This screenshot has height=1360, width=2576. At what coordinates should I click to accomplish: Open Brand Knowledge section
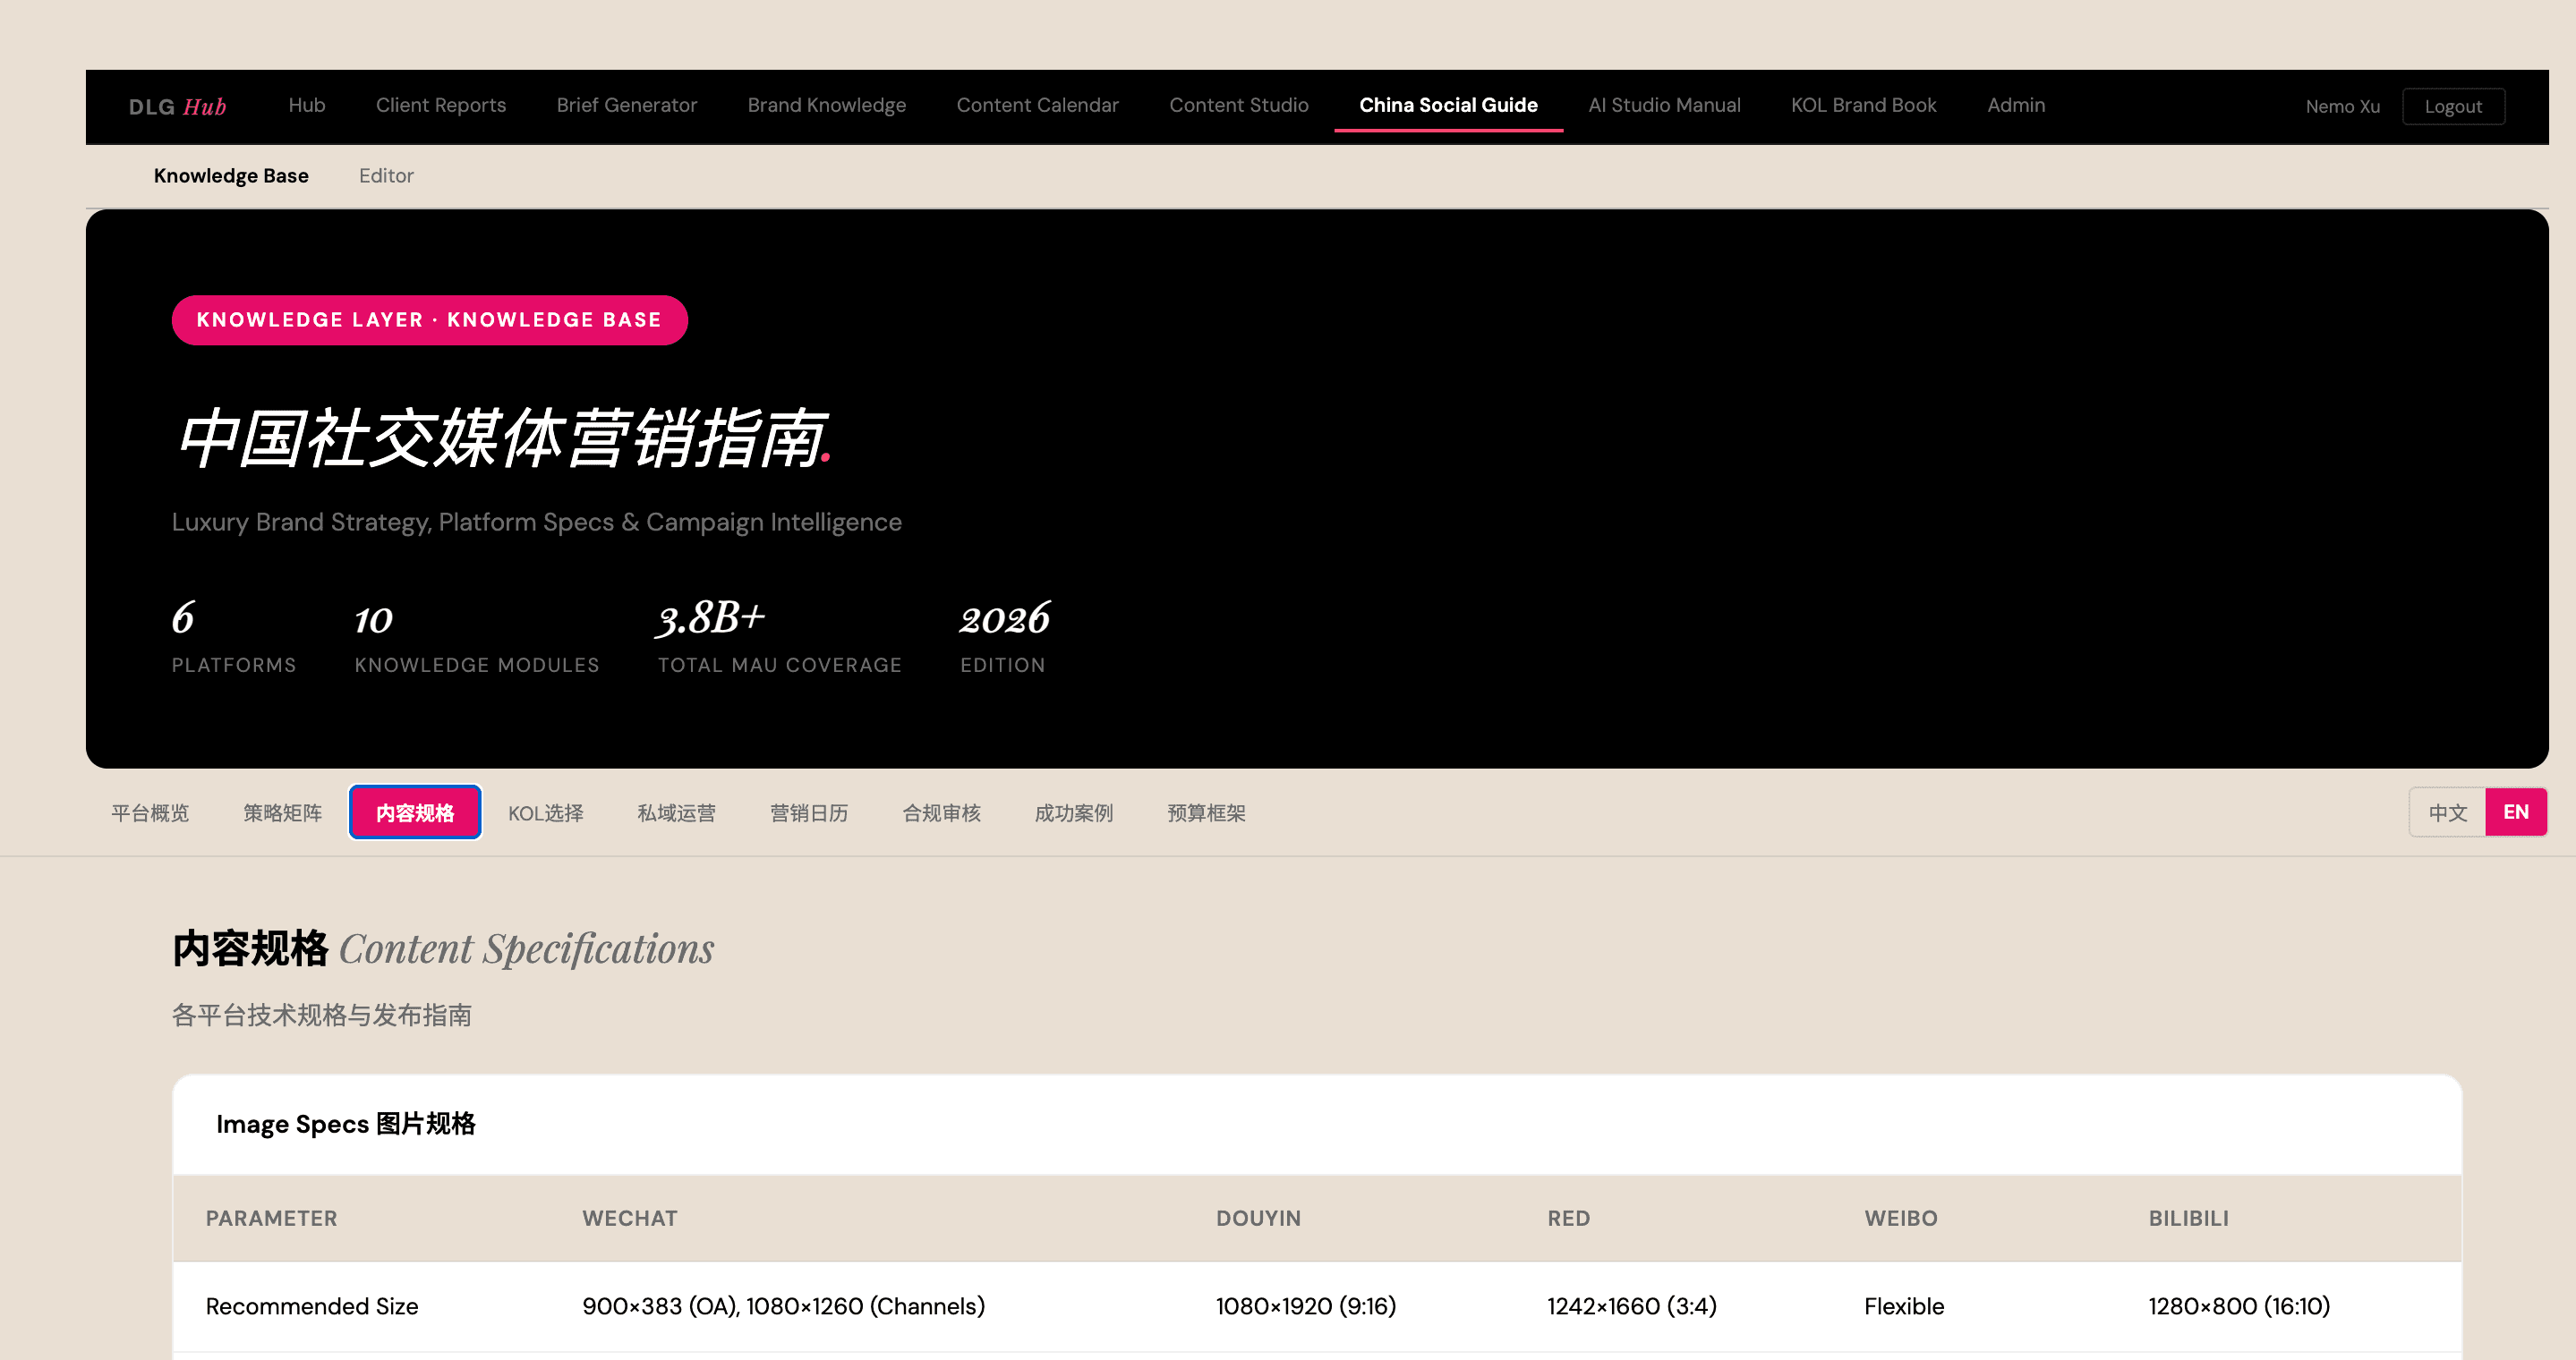tap(826, 105)
